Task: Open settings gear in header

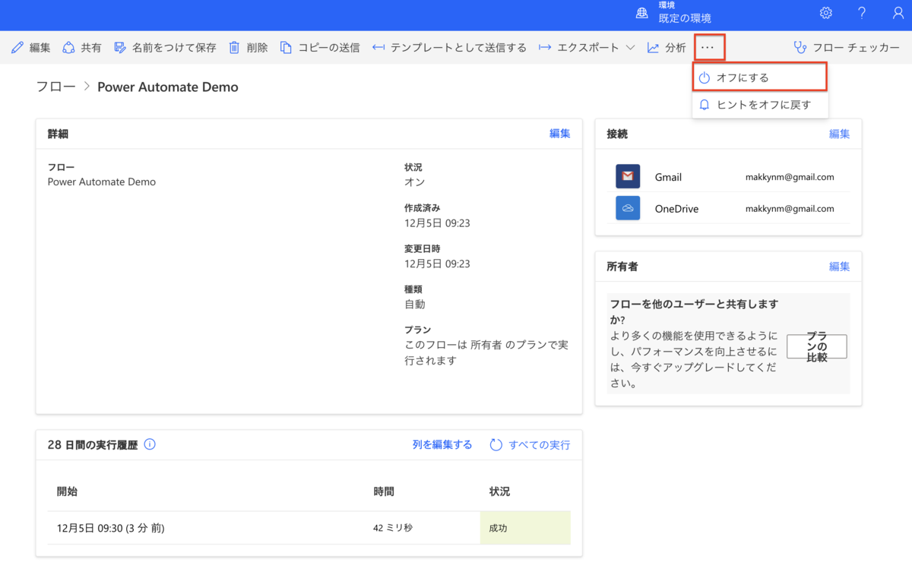Action: 826,13
